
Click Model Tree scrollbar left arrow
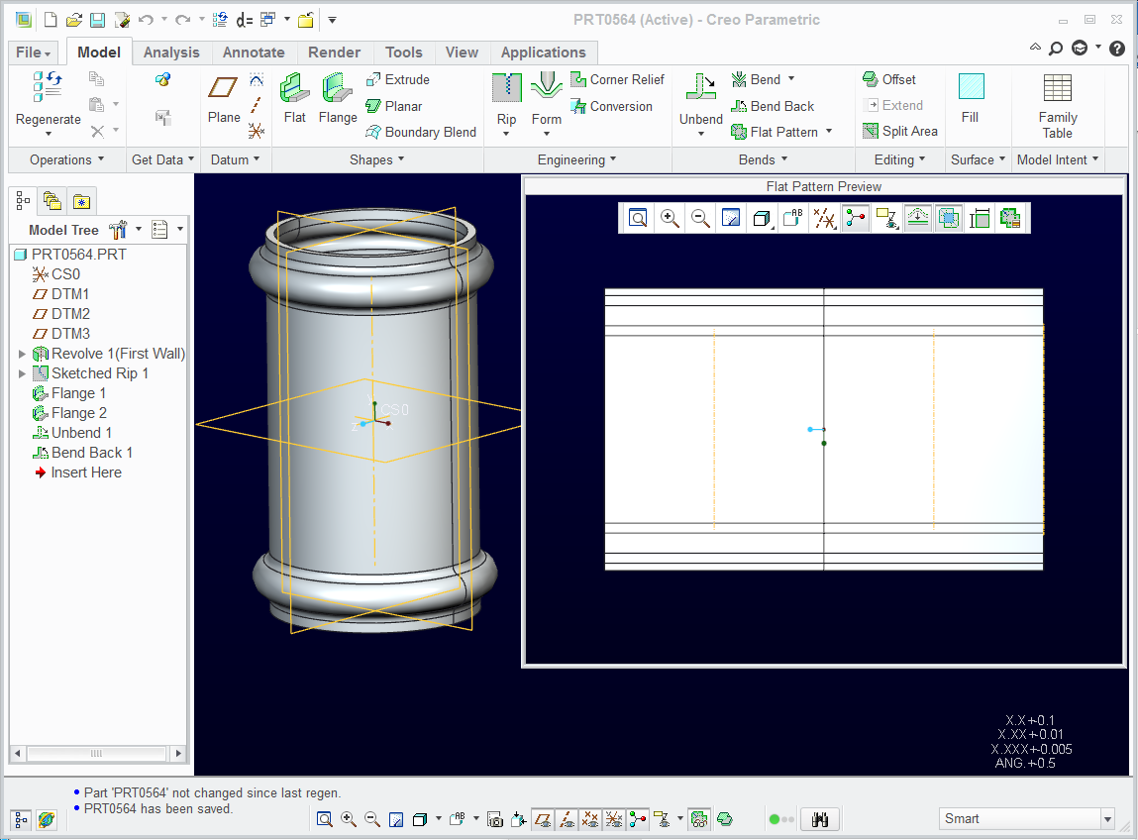pos(18,754)
